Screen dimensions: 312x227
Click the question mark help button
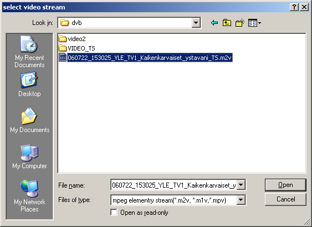[294, 7]
